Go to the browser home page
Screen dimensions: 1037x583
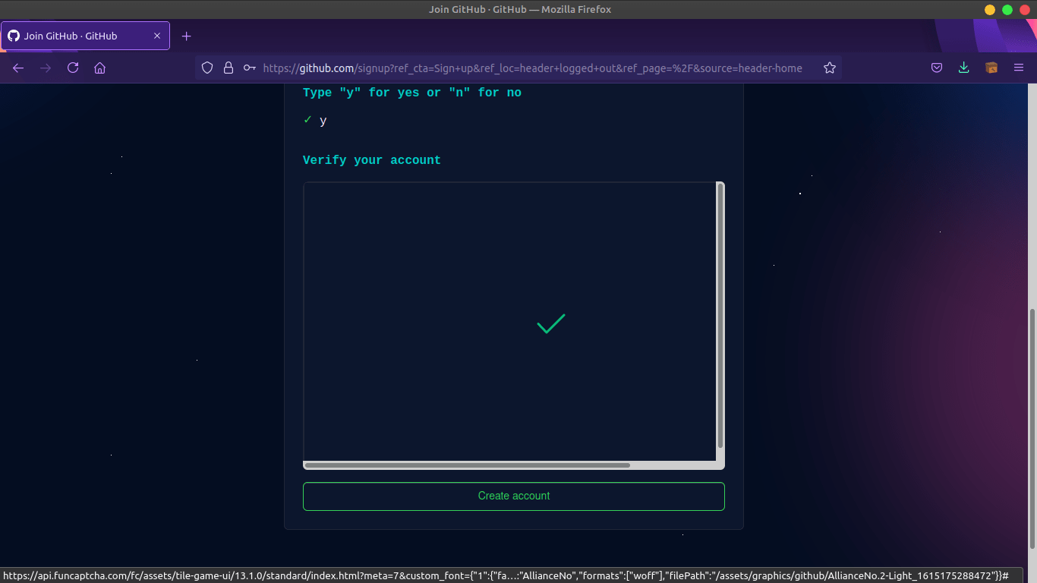pos(99,68)
